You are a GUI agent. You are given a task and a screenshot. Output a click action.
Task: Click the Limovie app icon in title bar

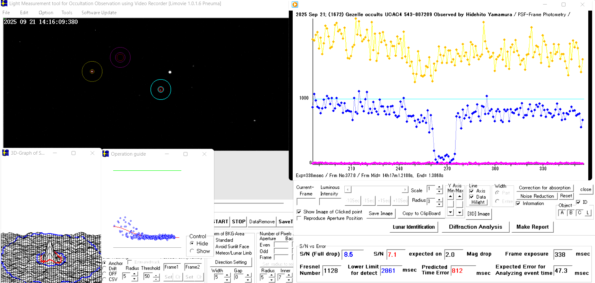4,4
